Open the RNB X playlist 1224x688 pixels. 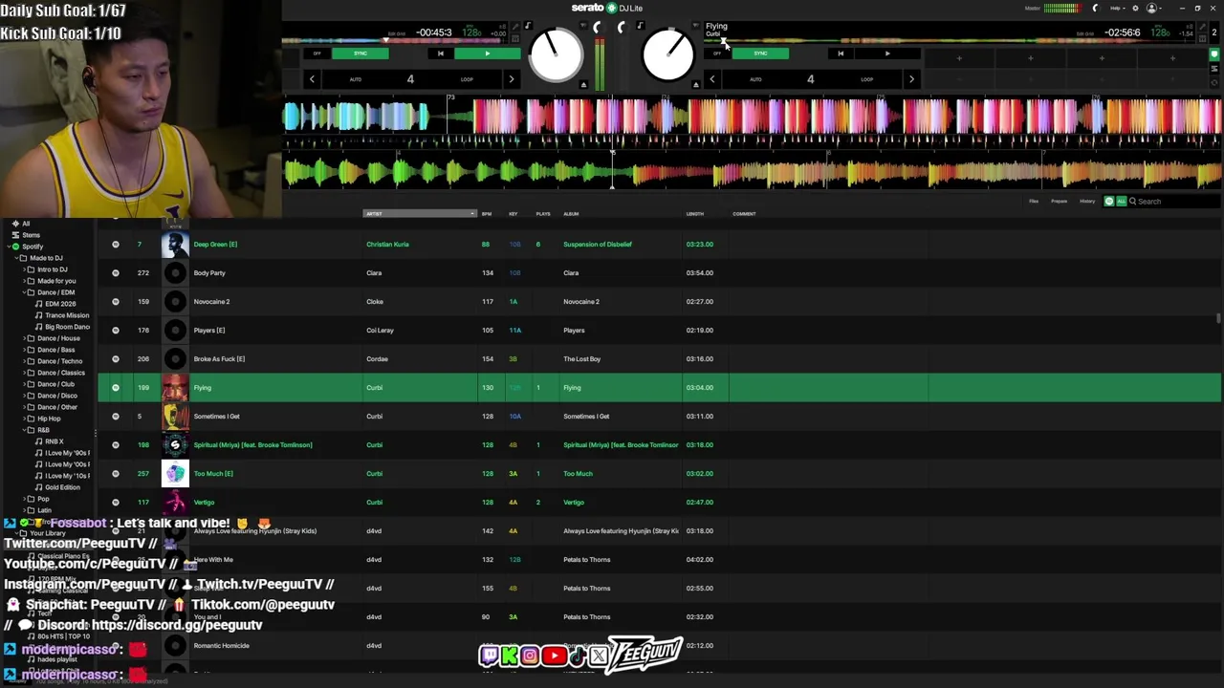pyautogui.click(x=55, y=441)
